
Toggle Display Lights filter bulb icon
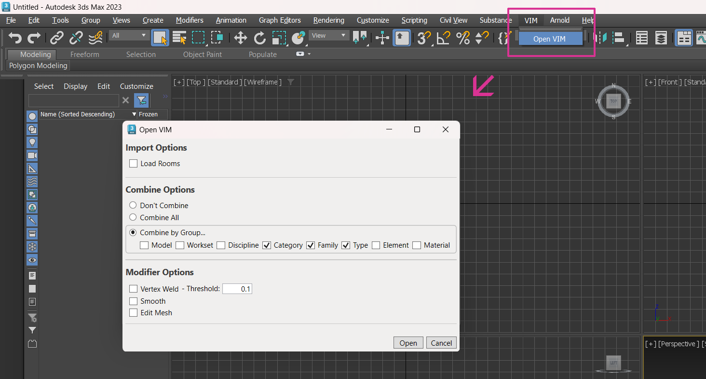click(x=32, y=142)
